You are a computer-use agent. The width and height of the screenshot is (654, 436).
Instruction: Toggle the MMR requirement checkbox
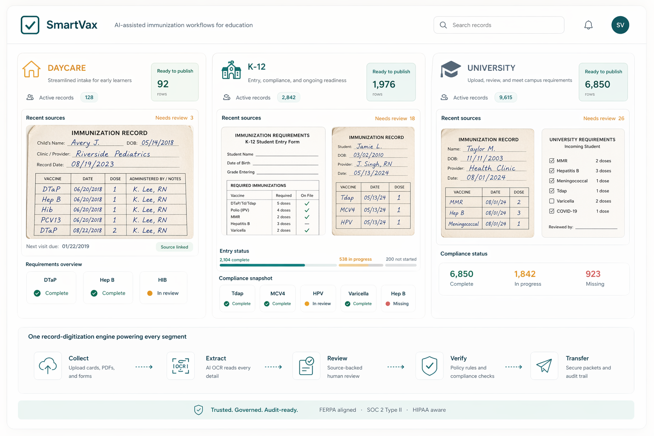(551, 161)
